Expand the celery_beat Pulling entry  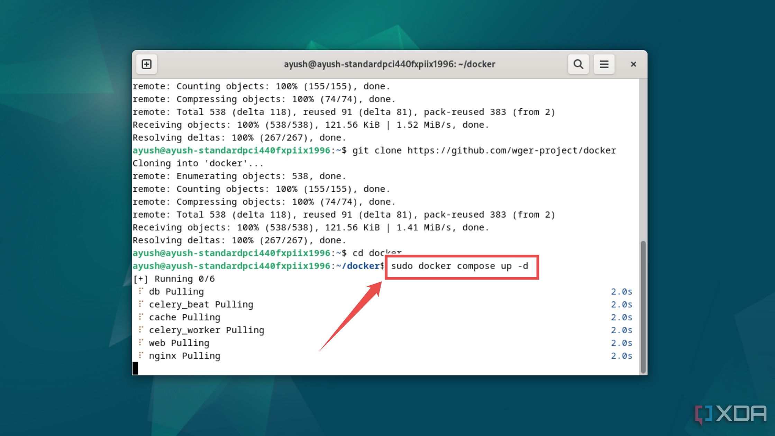(x=201, y=304)
